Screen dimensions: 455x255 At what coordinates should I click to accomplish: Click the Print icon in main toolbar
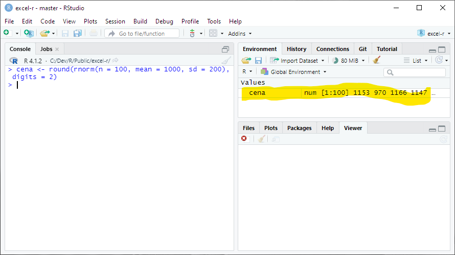click(x=93, y=33)
